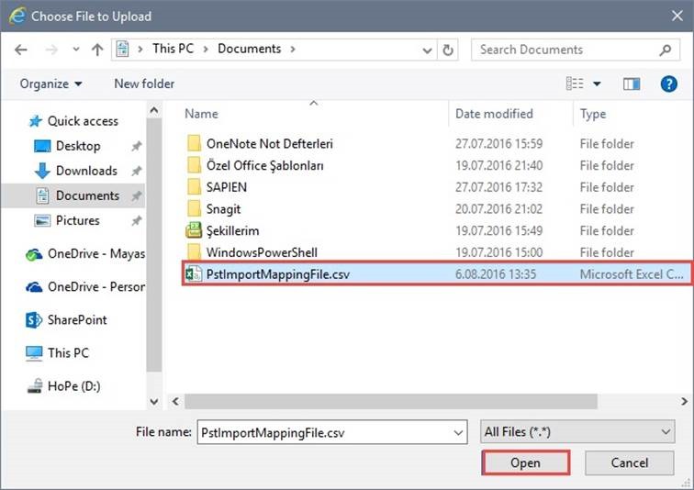Click the Excel icon of PstImportMappingFile.csv
Viewport: 694px width, 490px height.
coord(194,274)
